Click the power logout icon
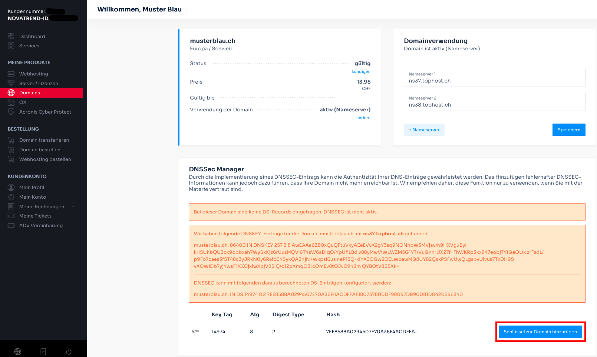Image resolution: width=597 pixels, height=357 pixels. (x=69, y=351)
